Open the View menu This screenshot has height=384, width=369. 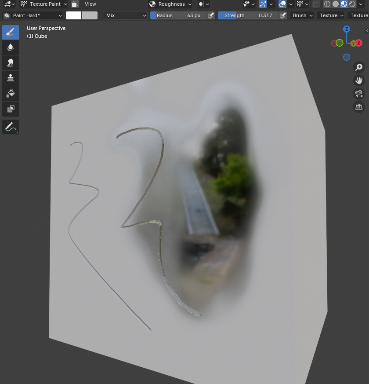tap(90, 4)
